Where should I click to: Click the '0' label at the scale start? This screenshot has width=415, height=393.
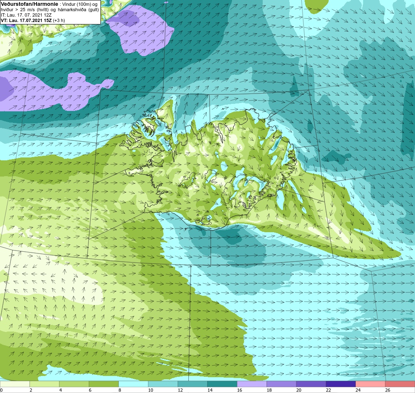1,390
